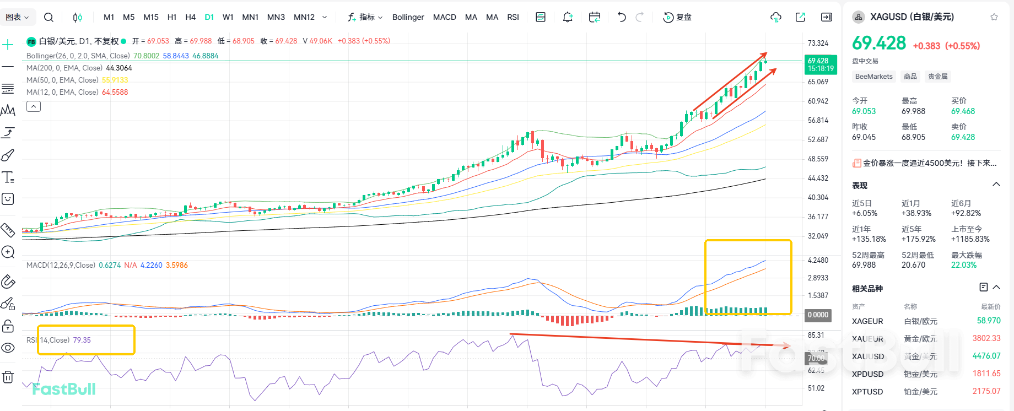The image size is (1014, 411).
Task: Open the 图表 dropdown menu
Action: pos(17,17)
